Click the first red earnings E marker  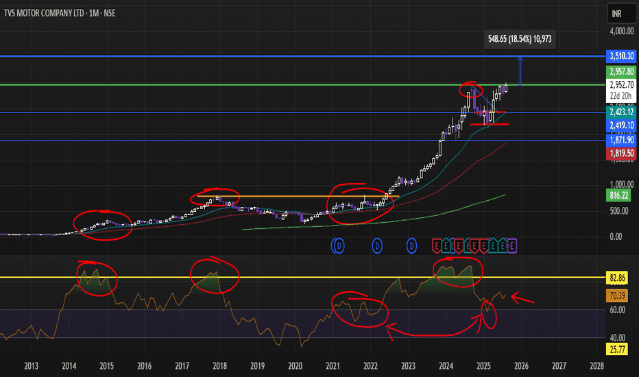click(x=437, y=246)
